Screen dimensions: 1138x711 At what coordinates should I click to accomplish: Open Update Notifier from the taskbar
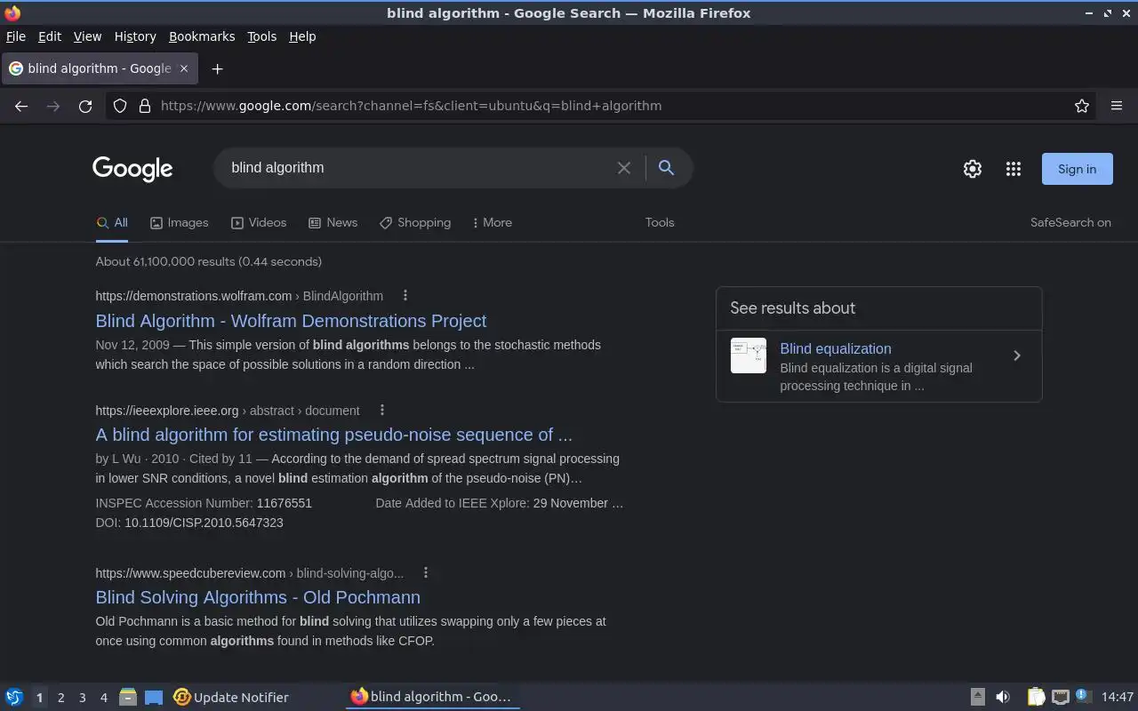tap(231, 698)
